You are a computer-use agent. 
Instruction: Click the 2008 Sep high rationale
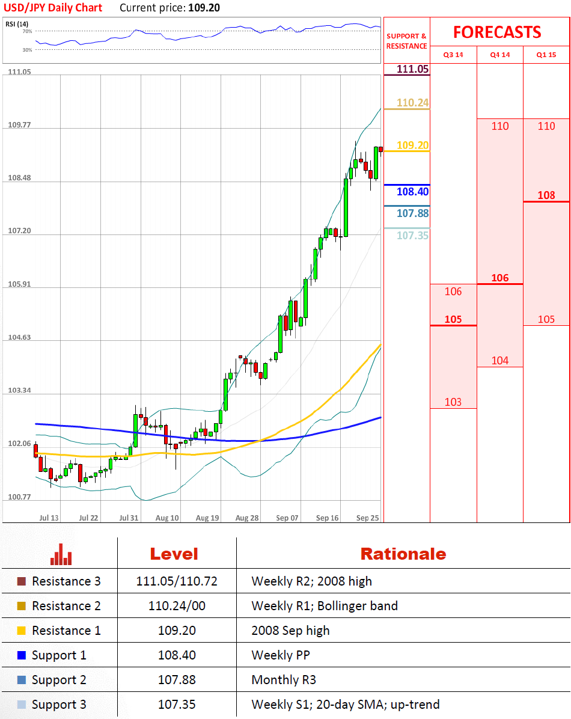(x=291, y=631)
